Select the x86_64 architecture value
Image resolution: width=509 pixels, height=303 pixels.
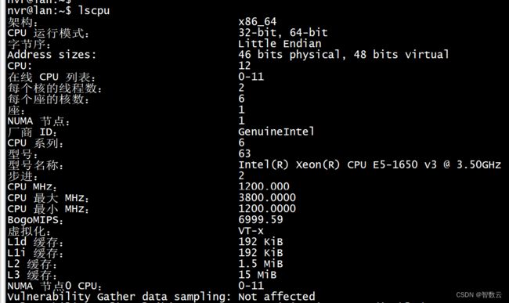pos(257,22)
